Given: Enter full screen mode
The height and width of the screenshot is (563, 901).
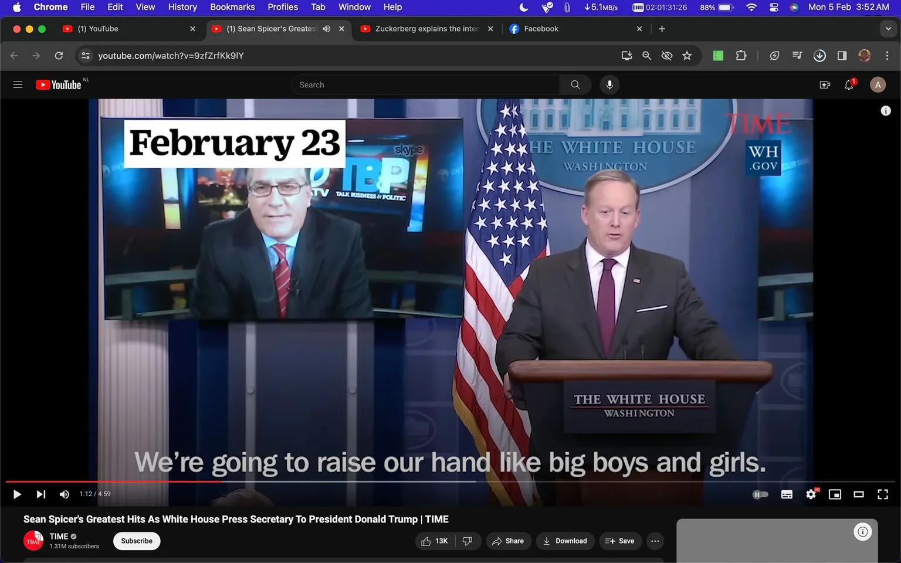Looking at the screenshot, I should point(882,494).
